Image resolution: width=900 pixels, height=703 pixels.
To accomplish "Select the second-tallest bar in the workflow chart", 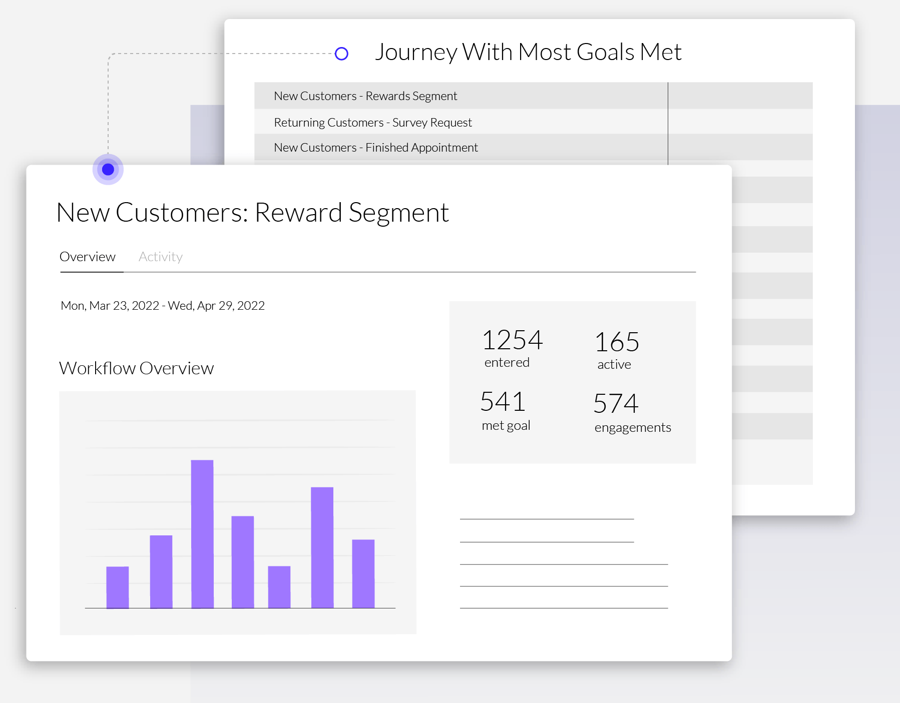I will coord(322,547).
